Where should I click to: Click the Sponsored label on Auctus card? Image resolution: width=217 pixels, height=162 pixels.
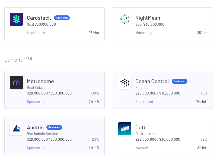[36, 148]
